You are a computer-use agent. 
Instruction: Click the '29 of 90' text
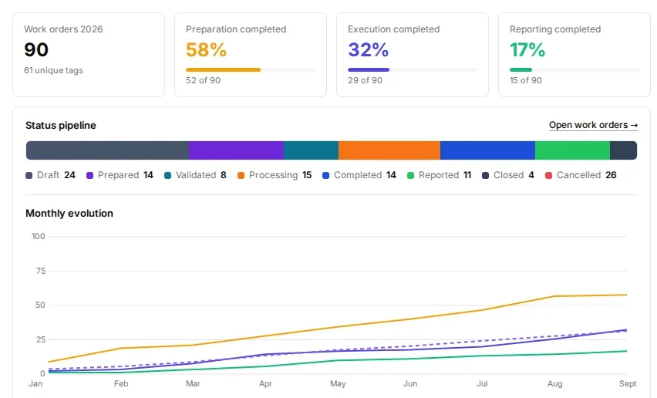(365, 80)
